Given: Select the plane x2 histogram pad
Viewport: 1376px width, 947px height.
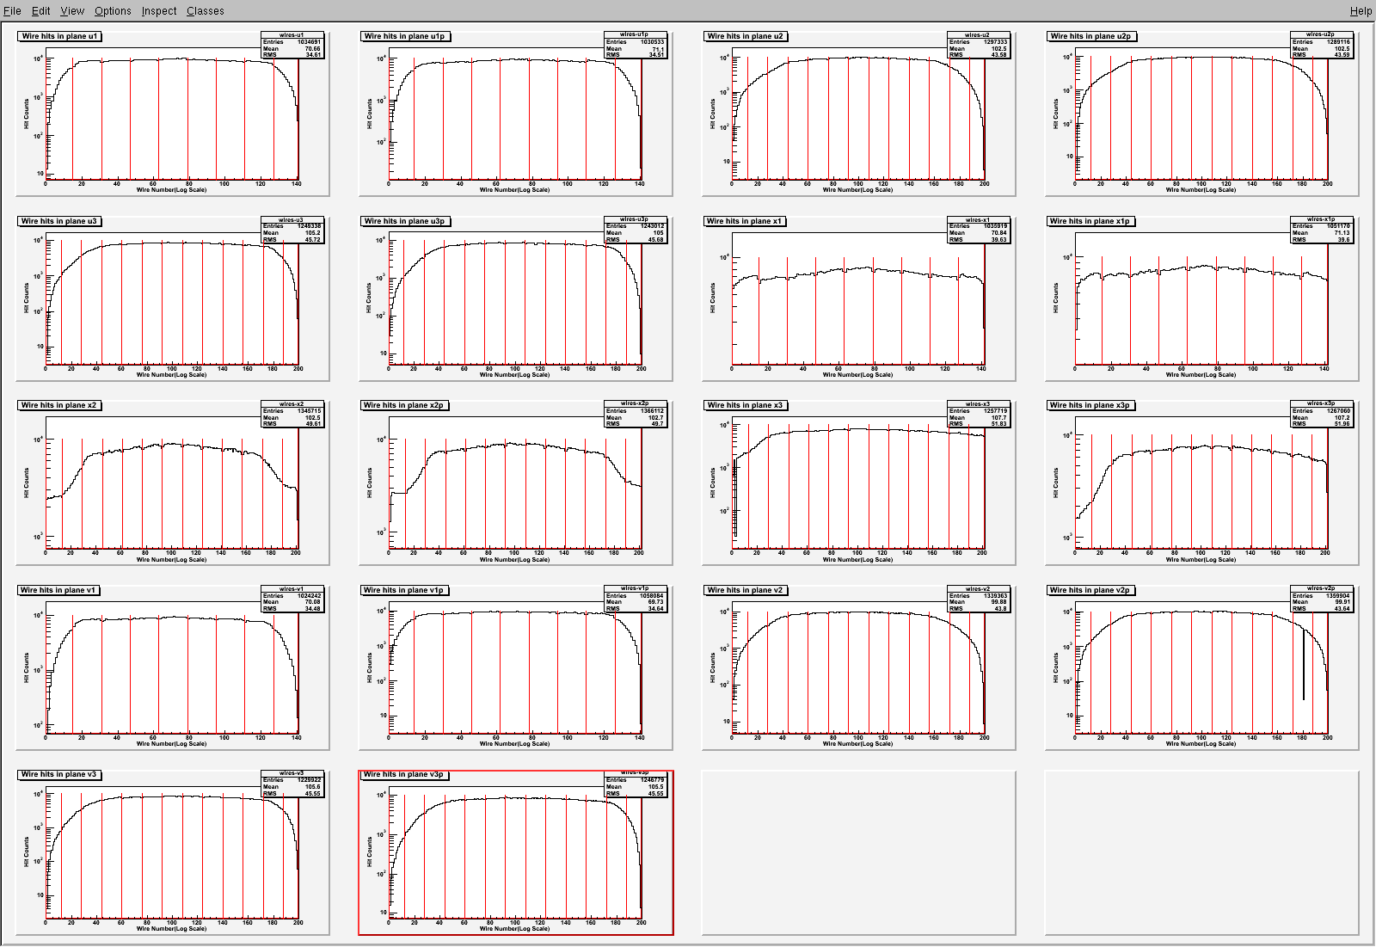Looking at the screenshot, I should (173, 483).
